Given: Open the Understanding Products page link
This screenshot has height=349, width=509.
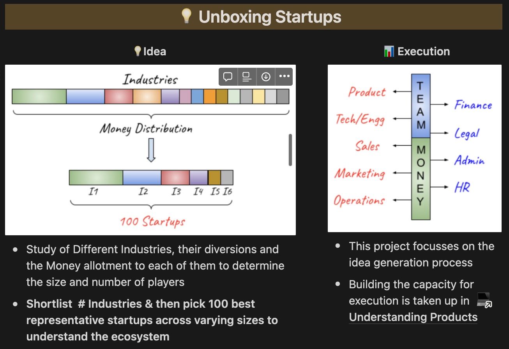Looking at the screenshot, I should (x=413, y=317).
